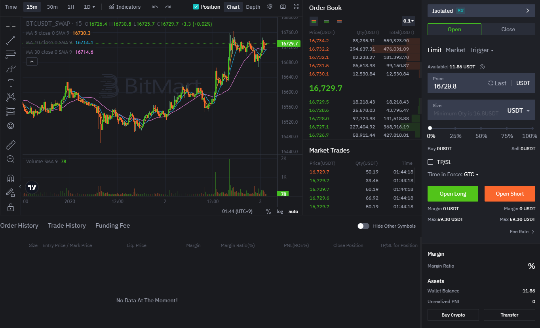Set size slider to 50%
Image resolution: width=540 pixels, height=328 pixels.
(x=481, y=128)
